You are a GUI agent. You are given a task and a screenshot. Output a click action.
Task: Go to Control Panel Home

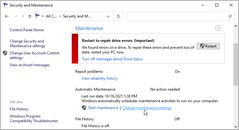coord(27,30)
